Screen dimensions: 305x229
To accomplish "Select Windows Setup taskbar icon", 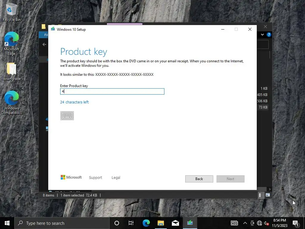I will (190, 223).
